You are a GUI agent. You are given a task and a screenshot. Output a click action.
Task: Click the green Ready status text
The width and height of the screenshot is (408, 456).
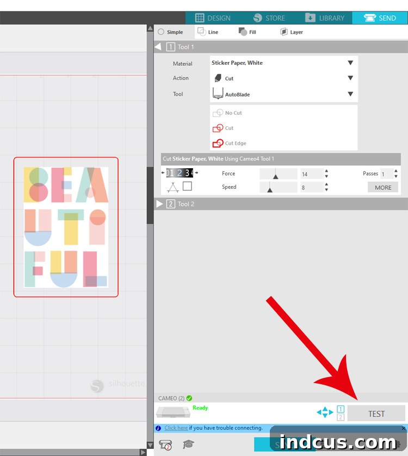pos(200,408)
